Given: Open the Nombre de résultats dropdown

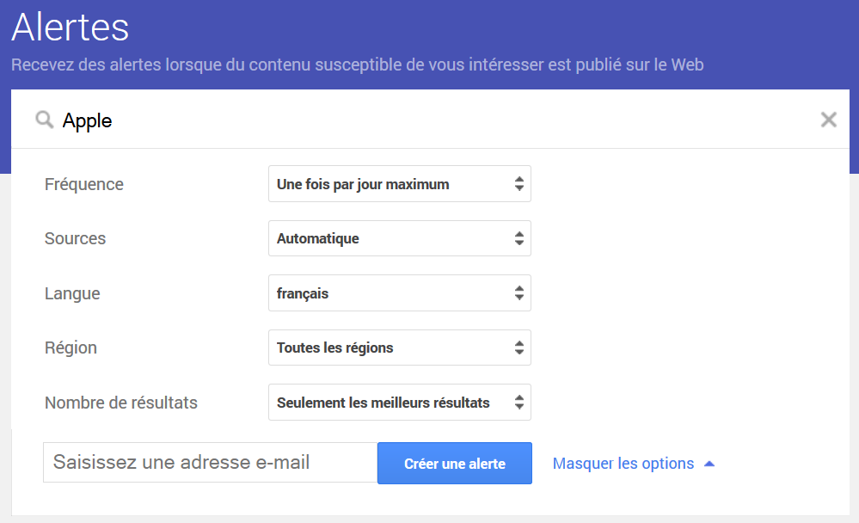Looking at the screenshot, I should click(399, 403).
